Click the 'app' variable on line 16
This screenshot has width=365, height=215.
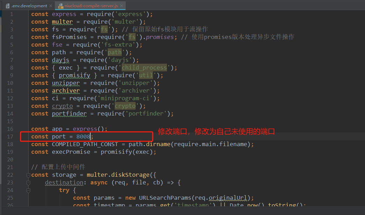point(57,129)
